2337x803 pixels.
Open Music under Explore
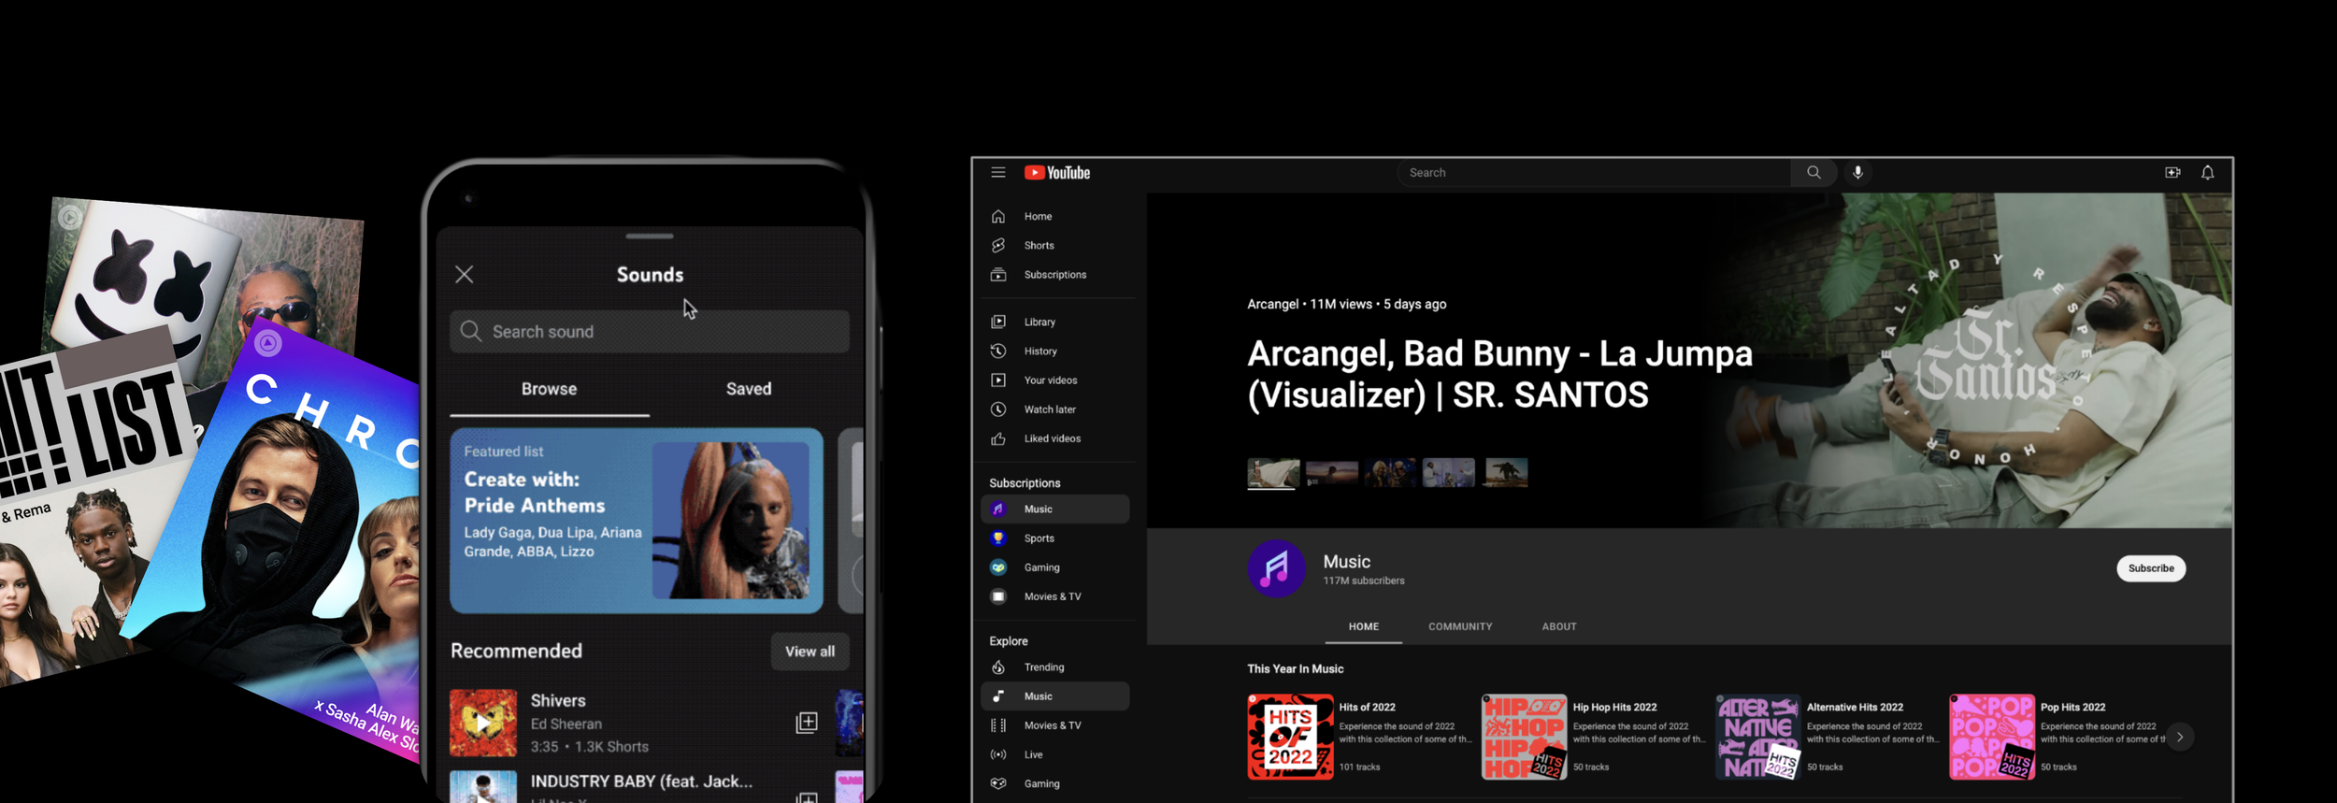(x=1055, y=696)
